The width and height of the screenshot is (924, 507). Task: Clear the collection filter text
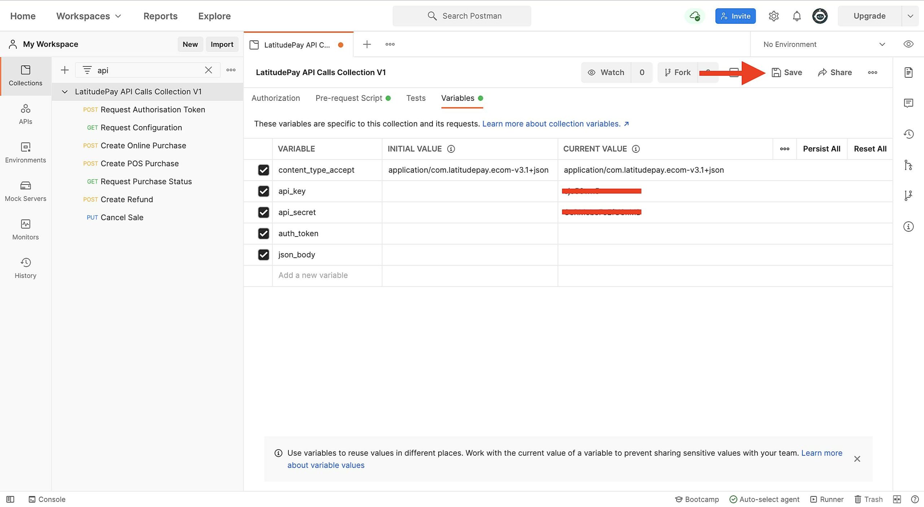[x=208, y=70]
